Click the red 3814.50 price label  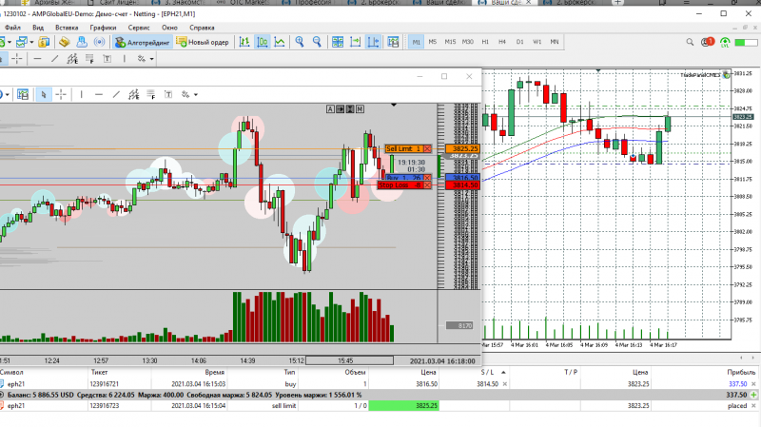462,184
